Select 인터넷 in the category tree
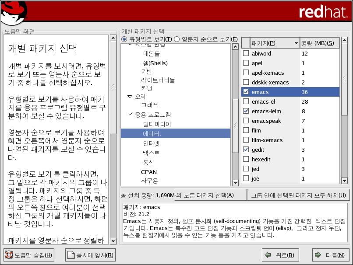This screenshot has height=265, width=353. tap(151, 143)
